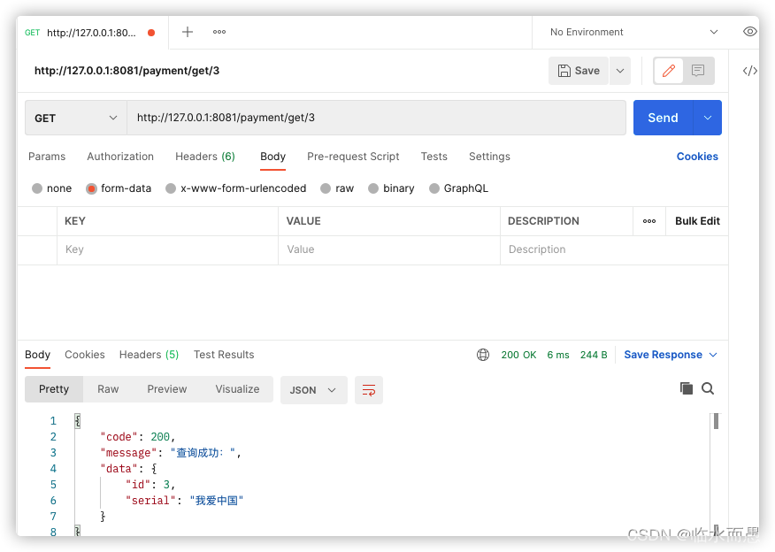This screenshot has width=775, height=552.
Task: Switch response view to Preview
Action: 167,389
